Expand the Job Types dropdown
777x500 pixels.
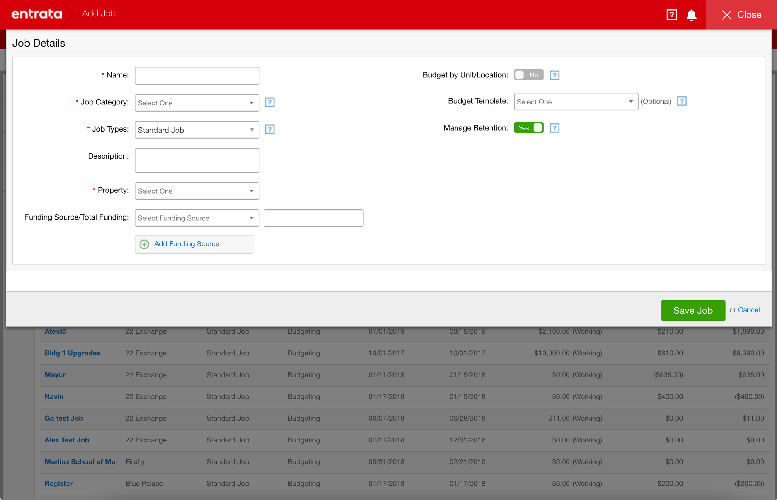click(197, 130)
